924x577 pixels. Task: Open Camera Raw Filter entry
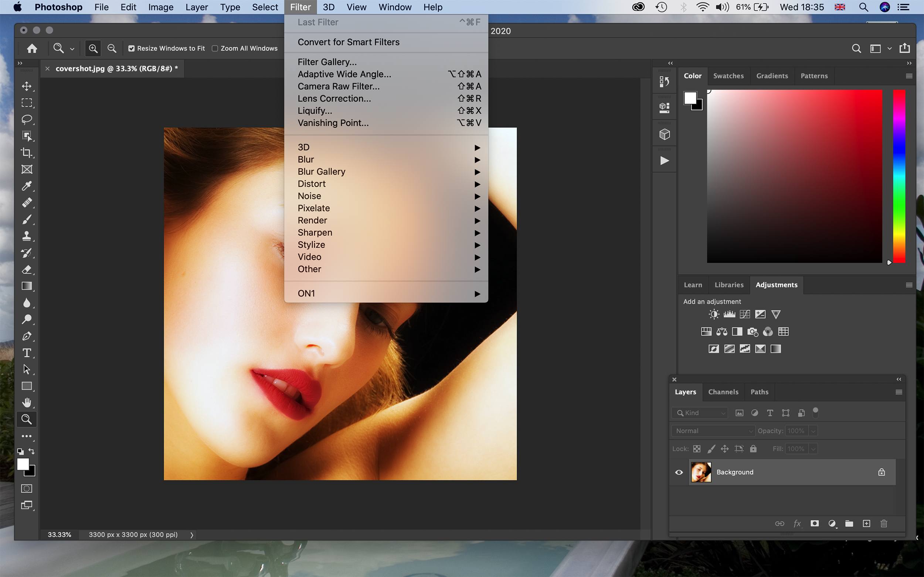click(339, 86)
